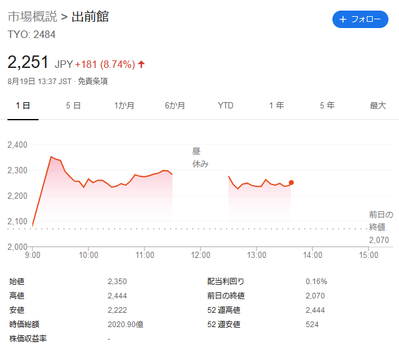Click the 出前館 title text
This screenshot has width=399, height=357.
pos(90,17)
